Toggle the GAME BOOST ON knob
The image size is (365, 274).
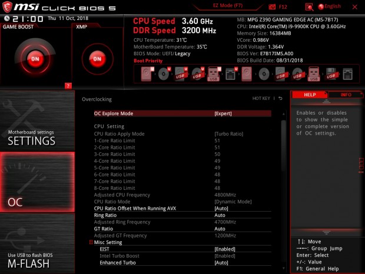pyautogui.click(x=35, y=59)
